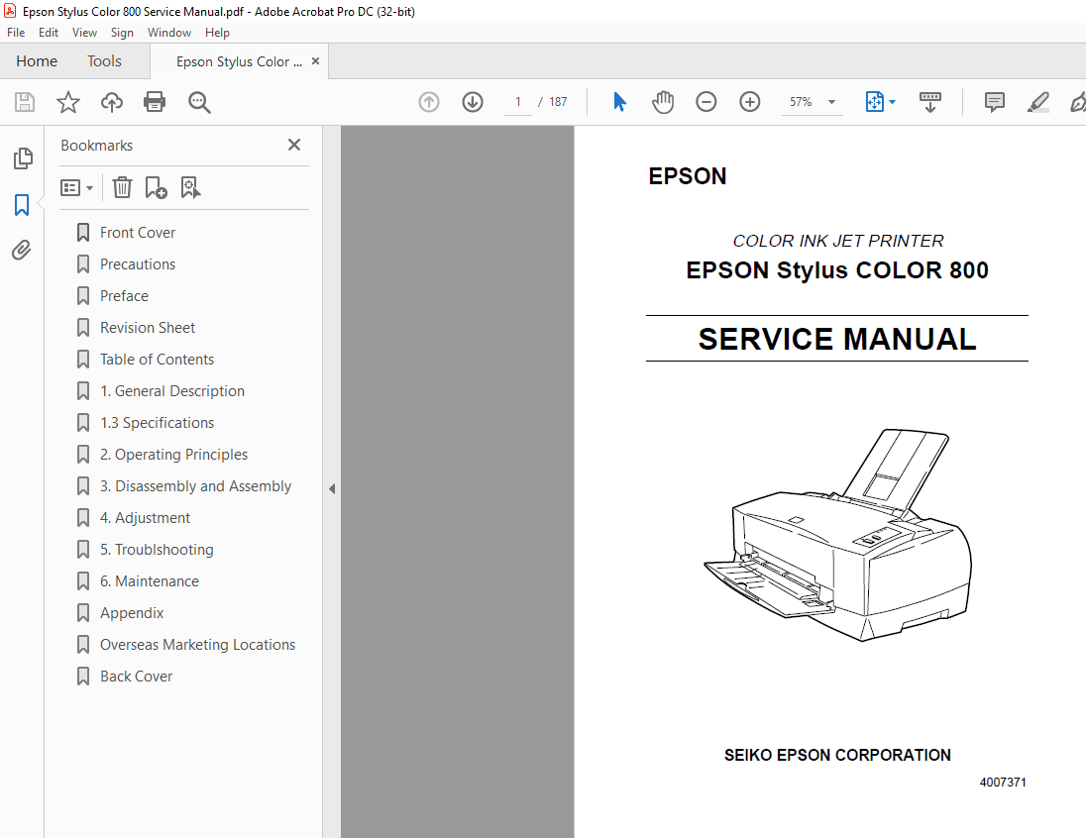Toggle reading mode display

[x=929, y=101]
